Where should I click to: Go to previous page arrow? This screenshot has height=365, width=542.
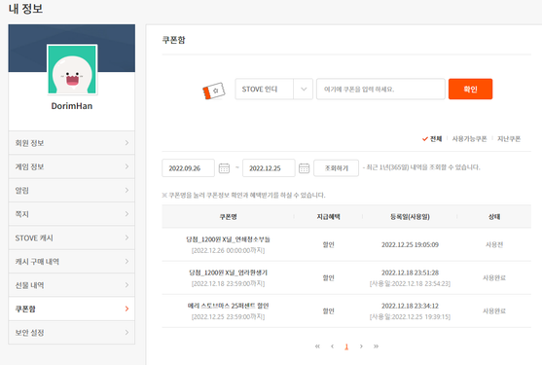[332, 346]
